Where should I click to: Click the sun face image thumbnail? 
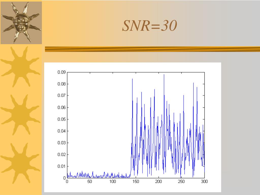pos(21,23)
